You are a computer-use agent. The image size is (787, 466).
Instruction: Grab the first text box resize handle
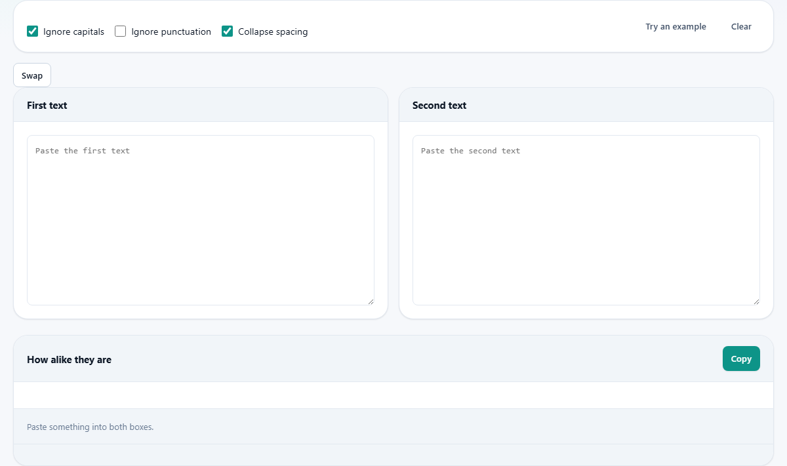pos(371,301)
